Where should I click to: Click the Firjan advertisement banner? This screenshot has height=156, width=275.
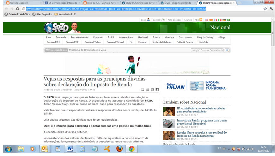click(x=196, y=86)
